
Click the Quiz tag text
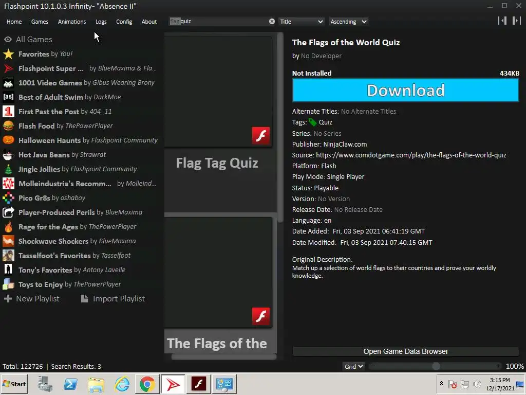click(325, 122)
